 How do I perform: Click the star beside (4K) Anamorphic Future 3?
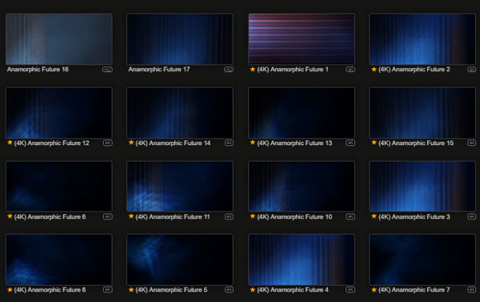point(374,216)
